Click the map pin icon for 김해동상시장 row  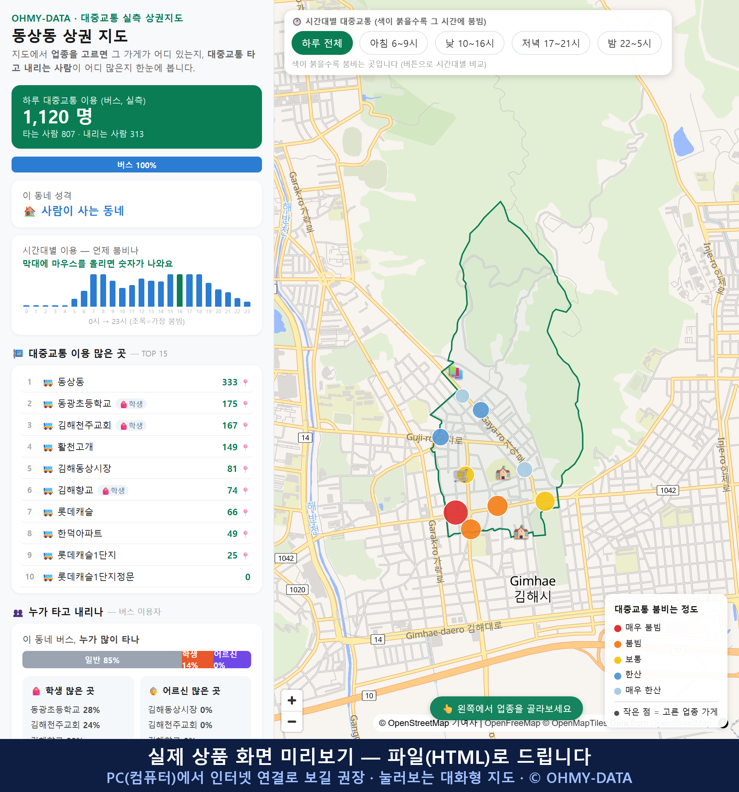245,469
